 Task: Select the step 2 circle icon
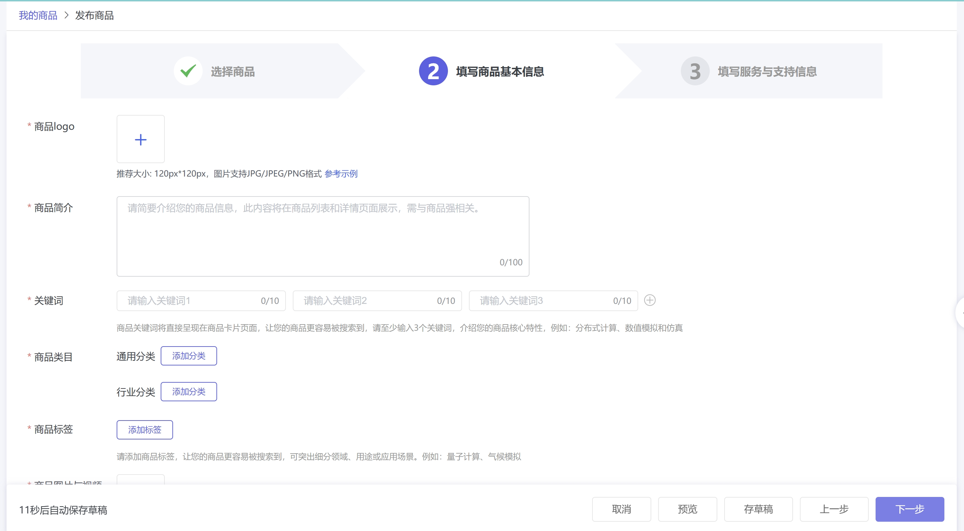pos(433,71)
